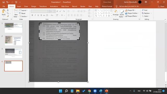The width and height of the screenshot is (167, 94).
Task: Open the Font name combo box
Action: pos(40,11)
